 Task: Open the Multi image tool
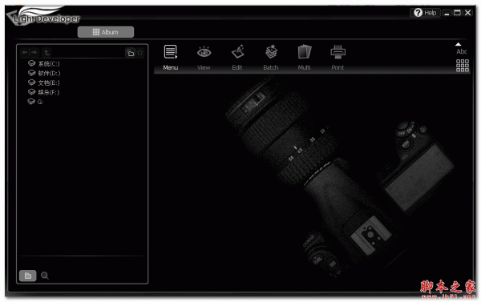click(x=304, y=58)
